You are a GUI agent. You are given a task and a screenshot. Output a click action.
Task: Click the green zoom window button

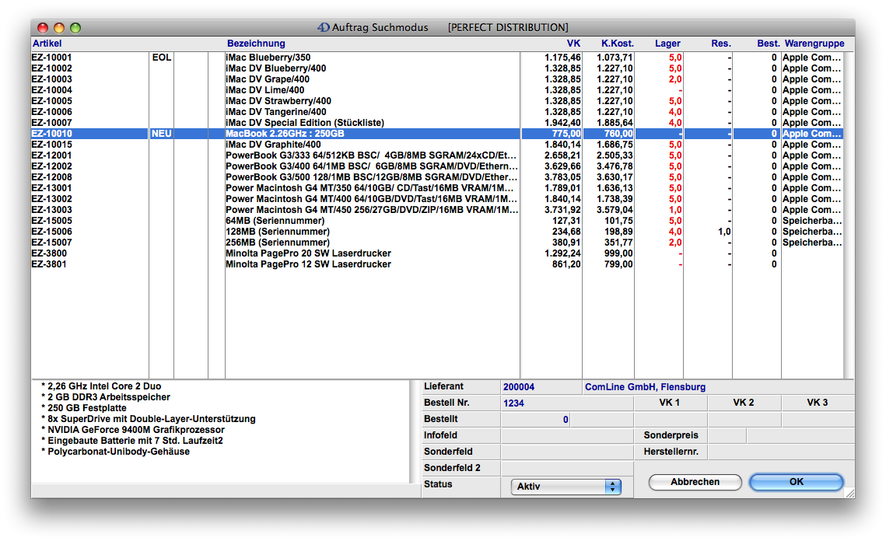[75, 27]
